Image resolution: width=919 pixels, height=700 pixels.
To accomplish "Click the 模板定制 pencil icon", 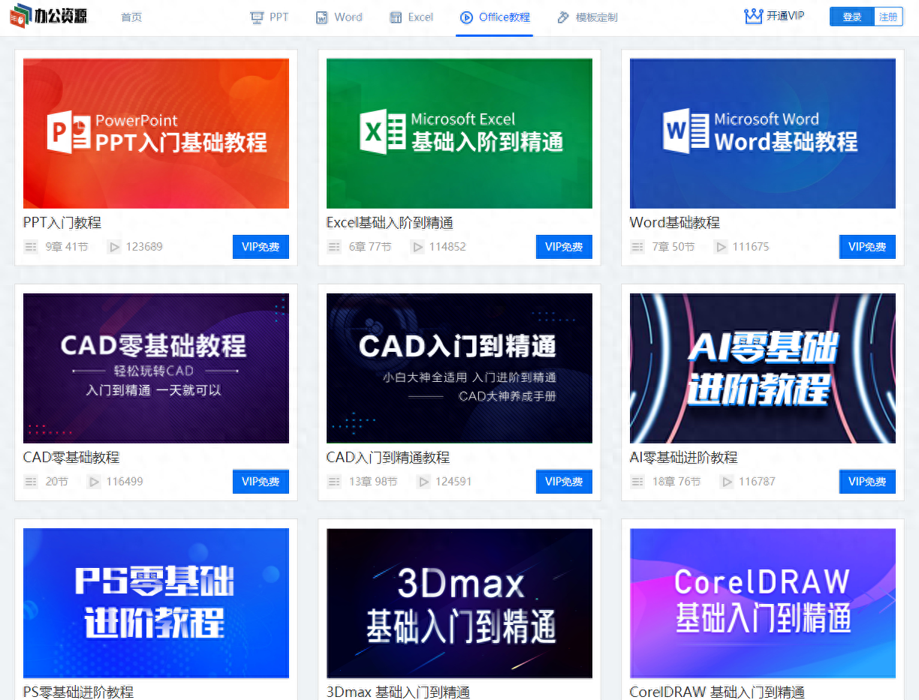I will tap(563, 17).
